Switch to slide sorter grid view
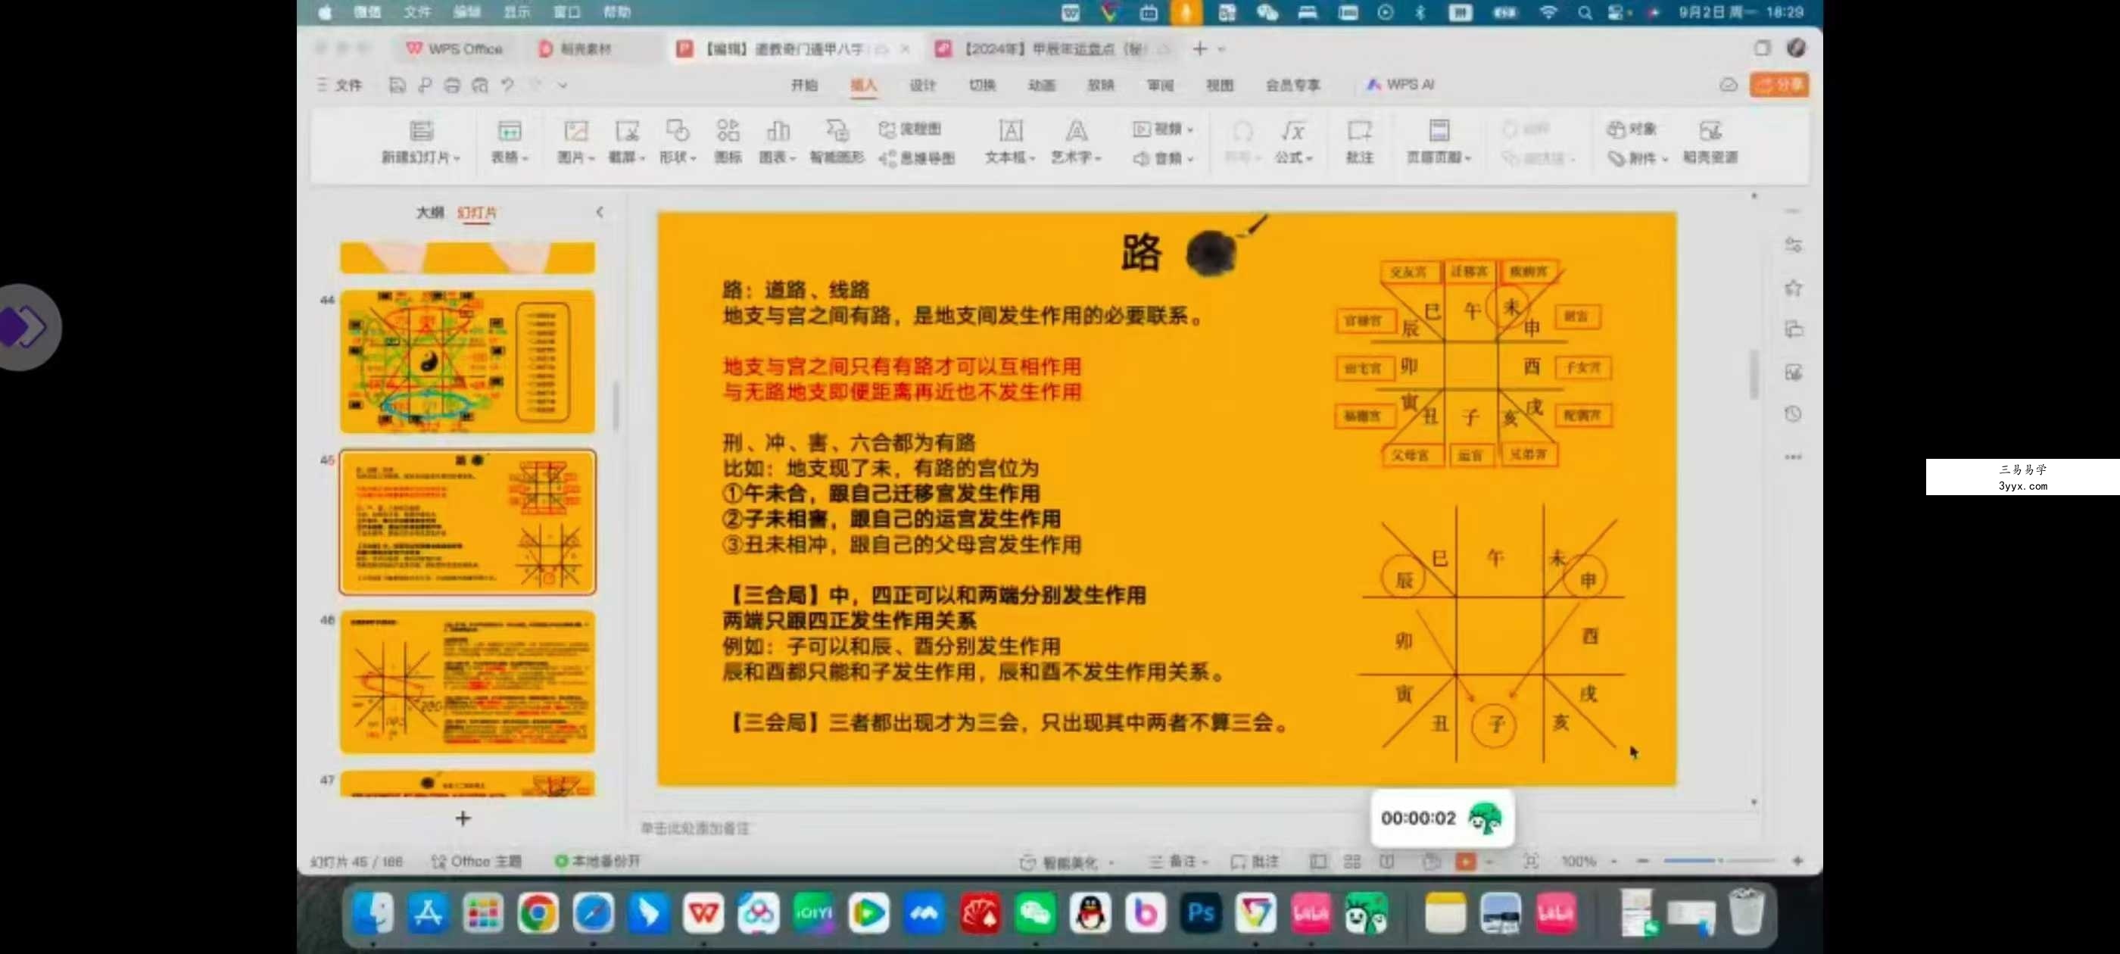This screenshot has height=954, width=2120. pyautogui.click(x=1352, y=861)
